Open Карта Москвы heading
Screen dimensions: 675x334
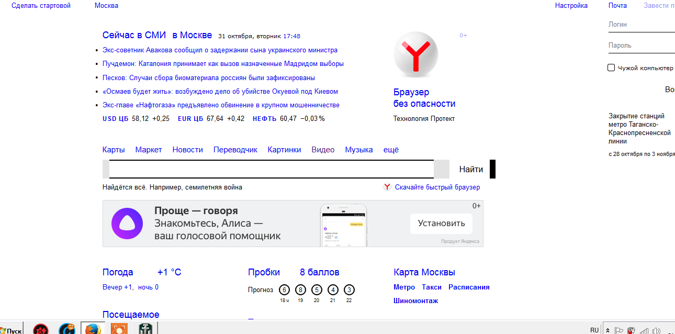coord(424,272)
